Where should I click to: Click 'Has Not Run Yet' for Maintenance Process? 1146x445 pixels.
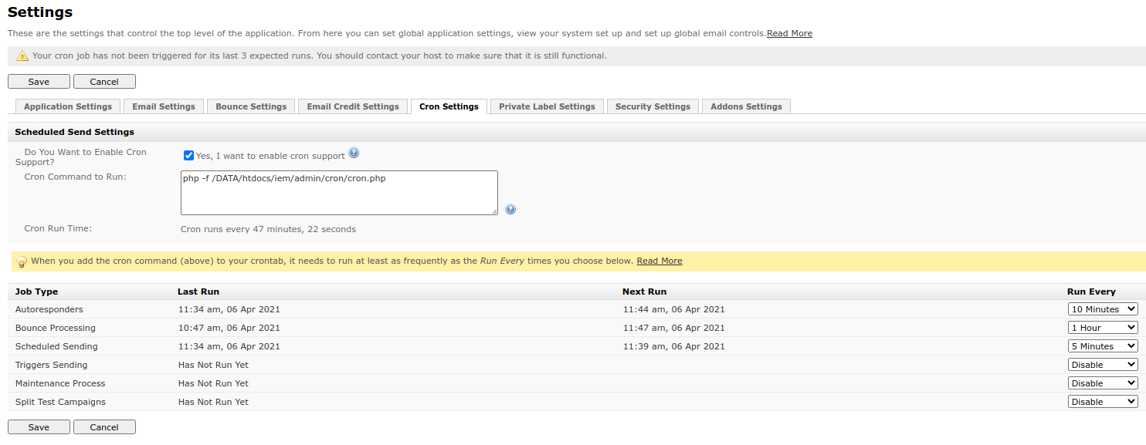click(x=213, y=383)
